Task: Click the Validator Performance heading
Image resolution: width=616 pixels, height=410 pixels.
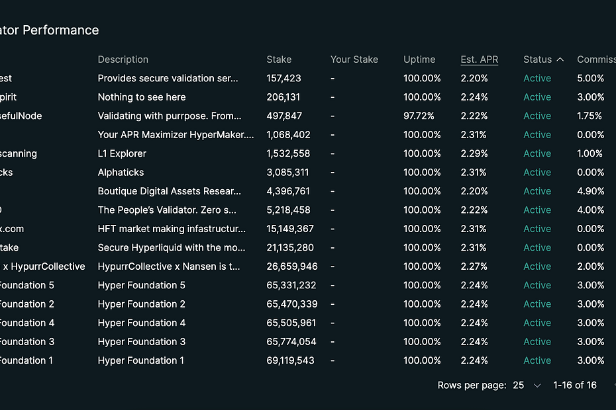Action: [x=49, y=30]
